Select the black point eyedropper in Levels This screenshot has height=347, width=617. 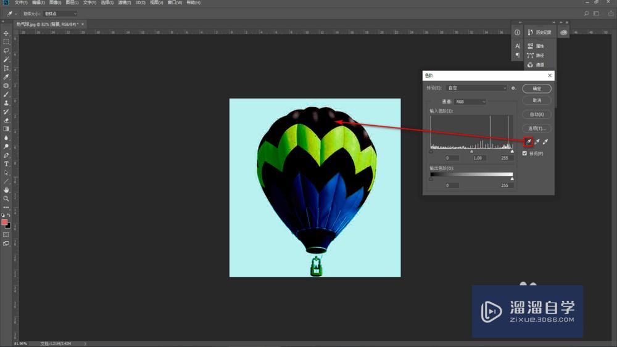click(x=528, y=142)
